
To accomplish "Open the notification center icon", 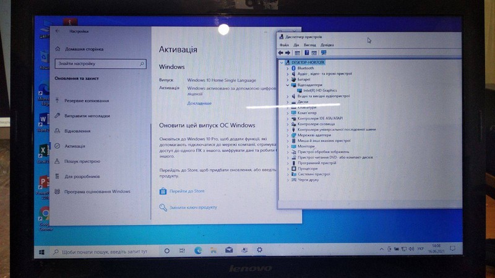I will [452, 248].
